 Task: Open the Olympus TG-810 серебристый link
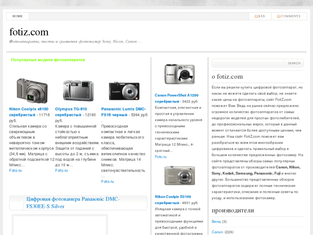71,112
